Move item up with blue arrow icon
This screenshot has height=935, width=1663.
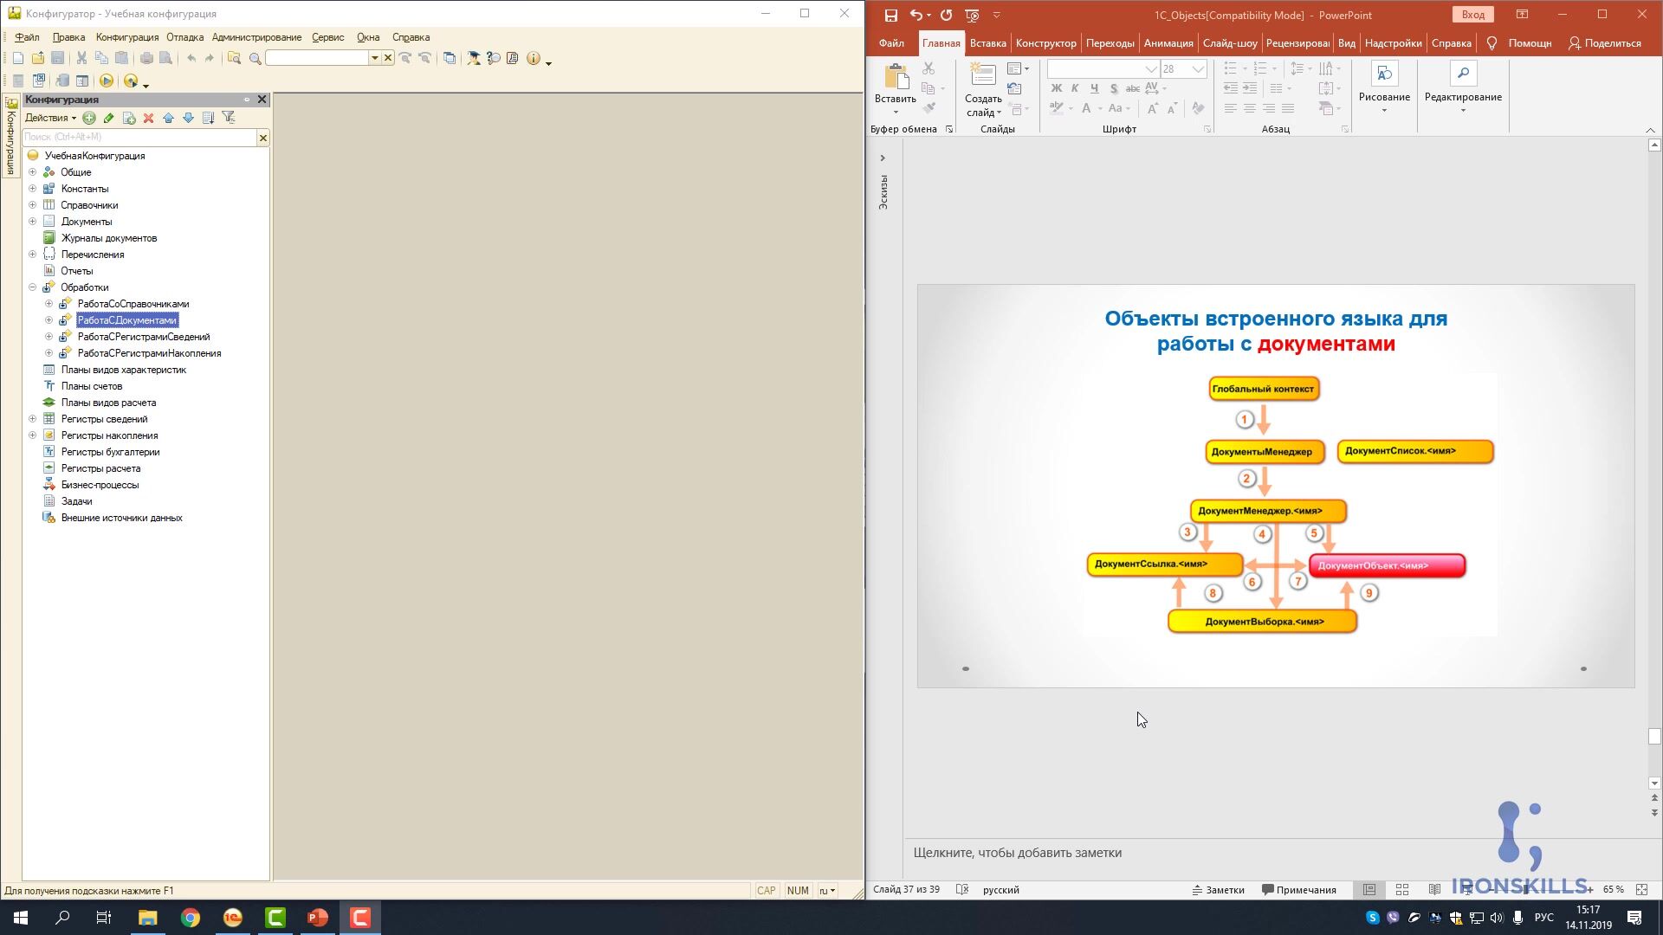click(x=169, y=118)
